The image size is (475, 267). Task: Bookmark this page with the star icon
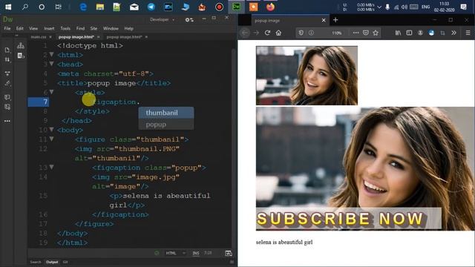376,33
